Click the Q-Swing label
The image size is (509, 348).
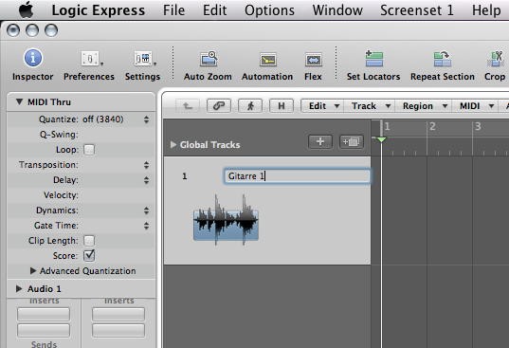click(x=59, y=135)
